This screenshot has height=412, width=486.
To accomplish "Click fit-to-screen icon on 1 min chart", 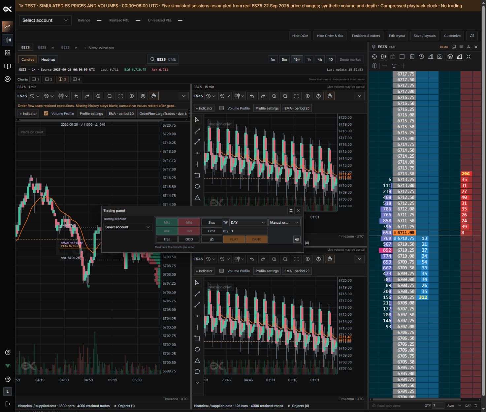I will tap(121, 96).
